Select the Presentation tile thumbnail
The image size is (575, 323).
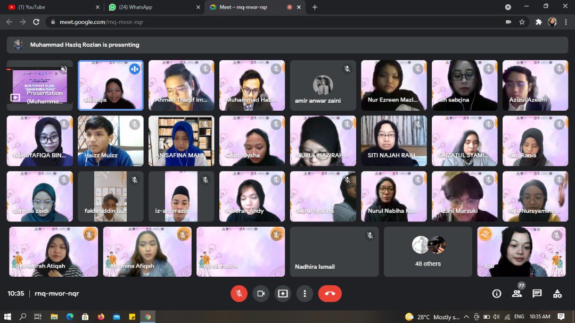(39, 86)
